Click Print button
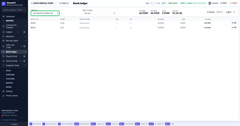 click(231, 12)
